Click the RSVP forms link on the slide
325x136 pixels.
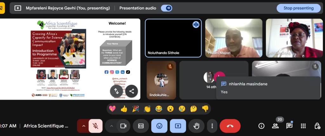coord(60,88)
